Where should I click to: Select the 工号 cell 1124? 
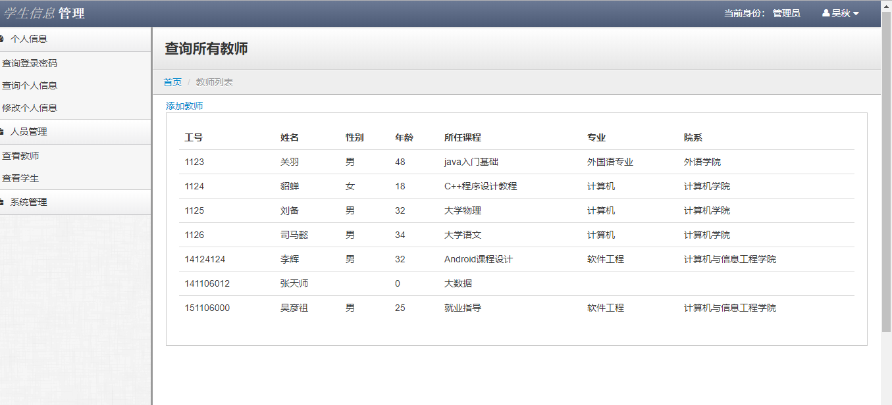tap(194, 186)
